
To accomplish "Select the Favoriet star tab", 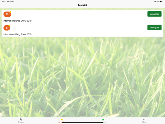I will (x=62, y=121).
